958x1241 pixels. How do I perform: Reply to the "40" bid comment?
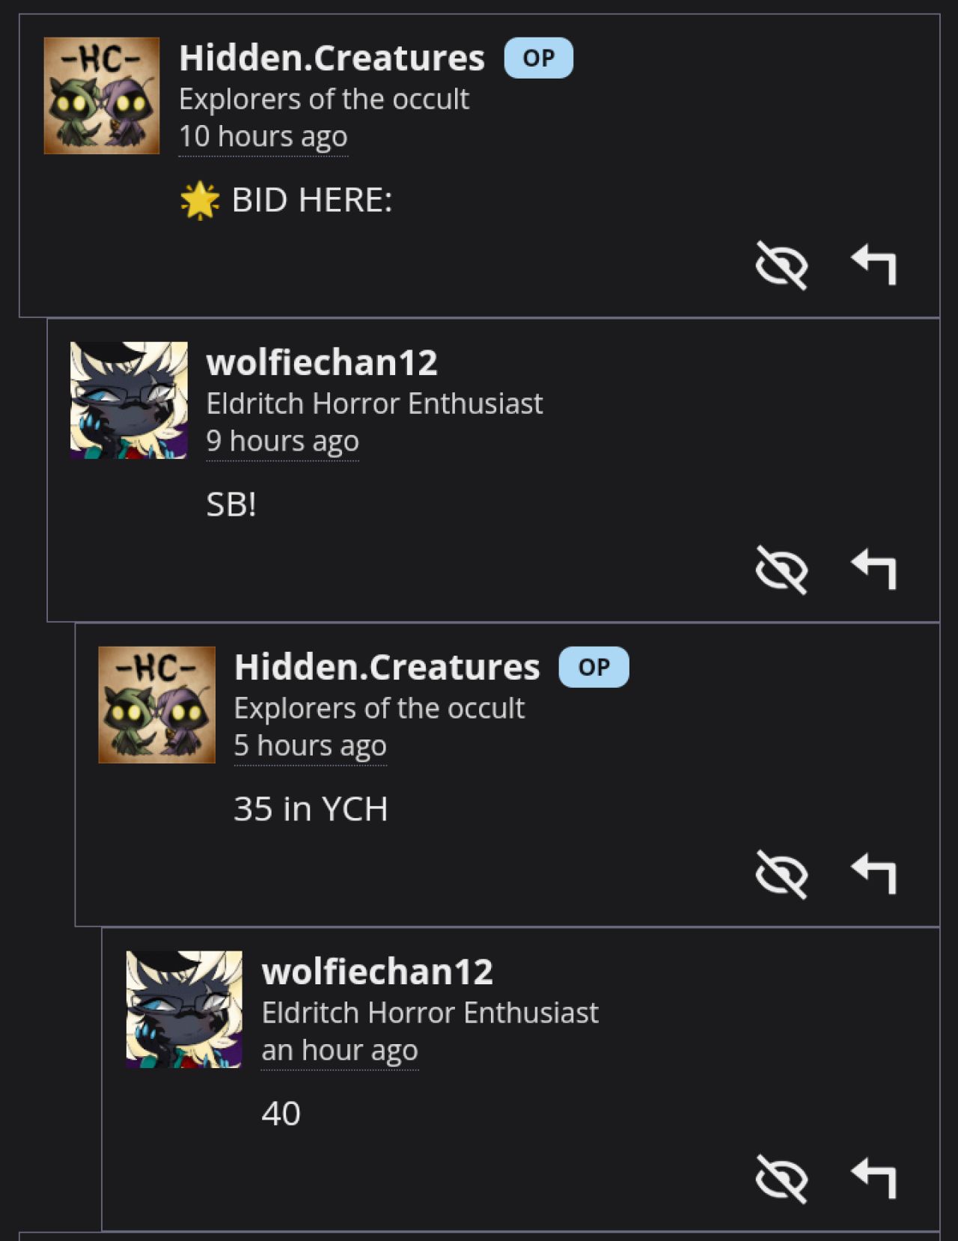873,1178
